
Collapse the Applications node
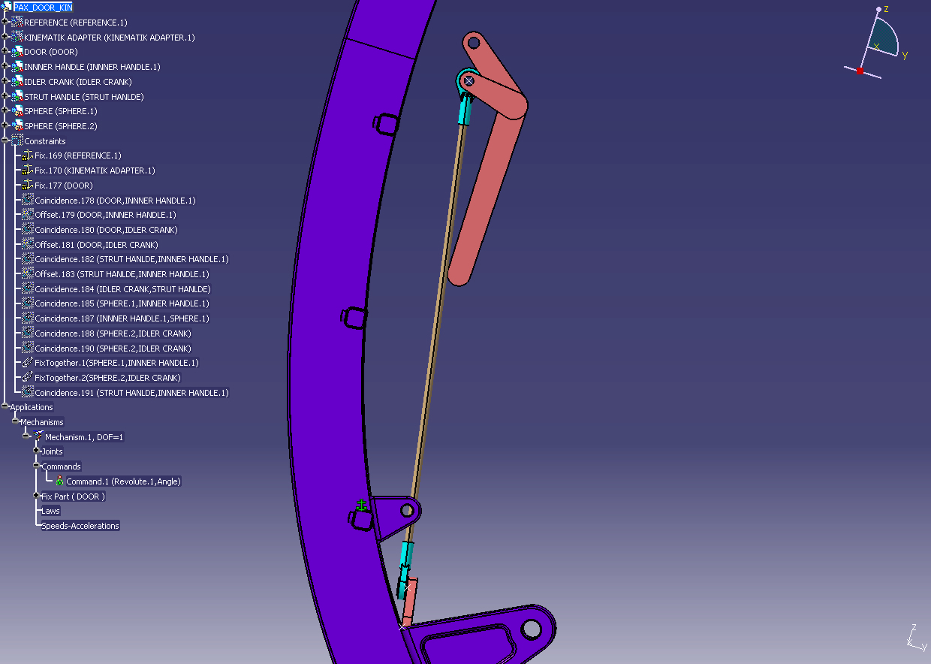[5, 407]
